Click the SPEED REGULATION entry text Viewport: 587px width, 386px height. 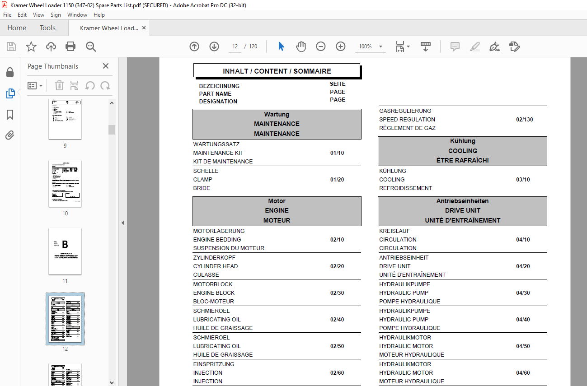pos(407,120)
